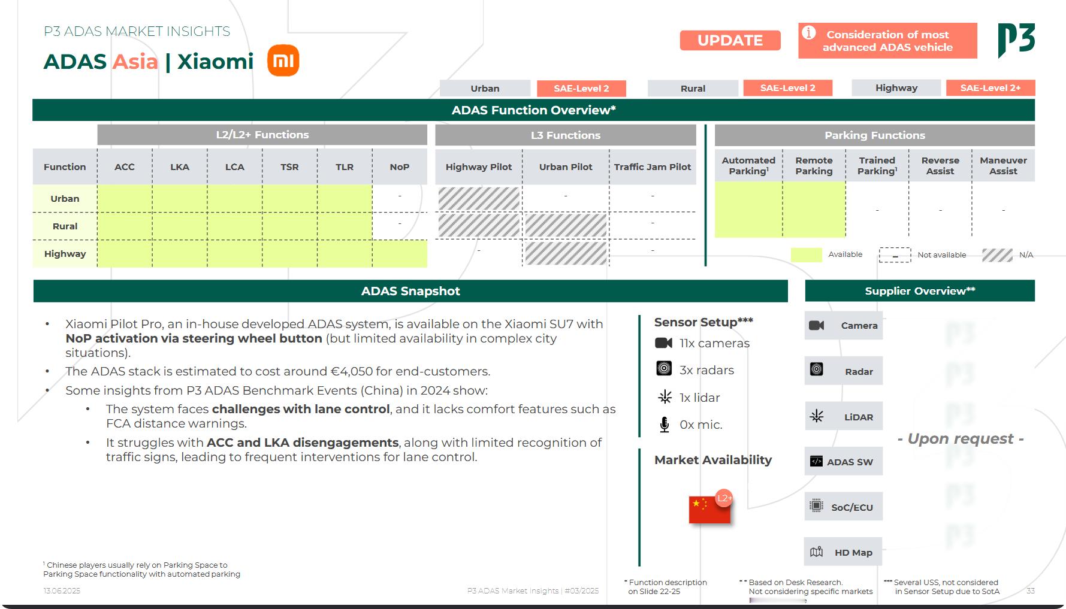The width and height of the screenshot is (1066, 609).
Task: Click the L3 Functions section header
Action: 566,135
